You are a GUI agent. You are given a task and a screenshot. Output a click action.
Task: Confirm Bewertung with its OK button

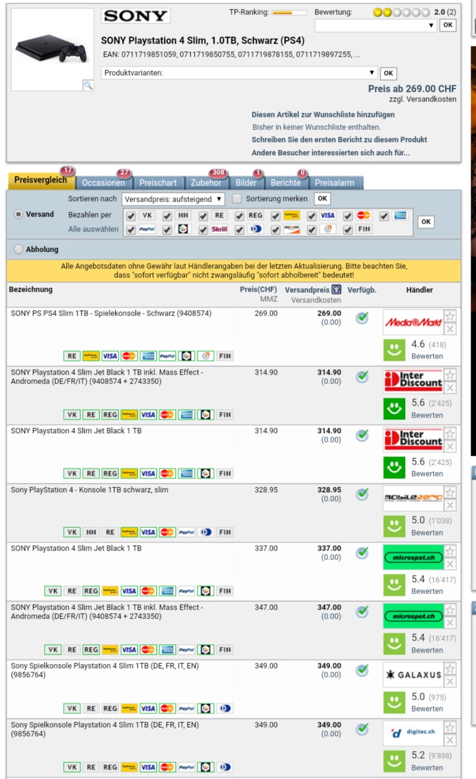pos(448,26)
